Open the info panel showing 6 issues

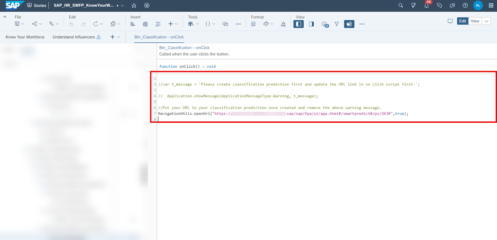325,24
